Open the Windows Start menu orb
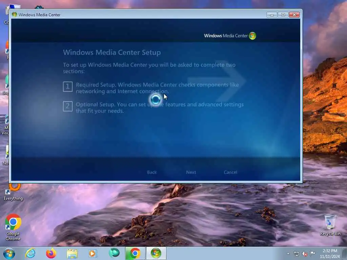Screen dimensions: 347x260 (9, 253)
